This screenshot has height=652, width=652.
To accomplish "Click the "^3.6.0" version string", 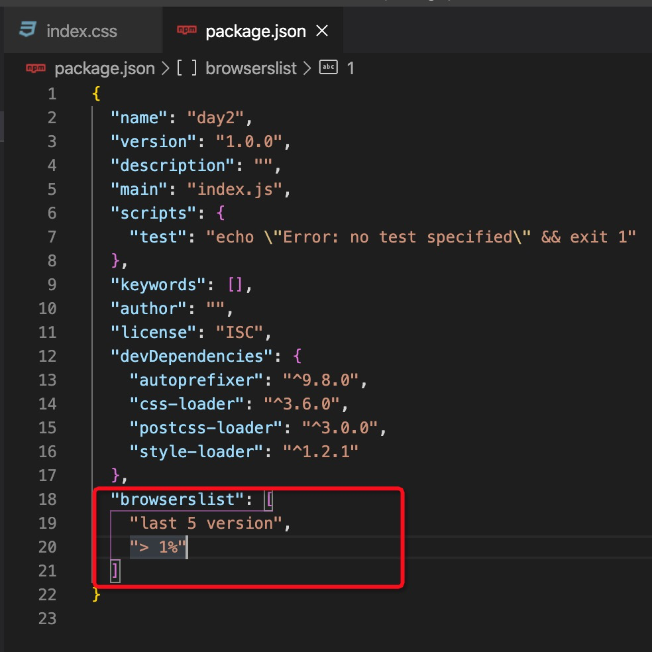I will coord(301,404).
